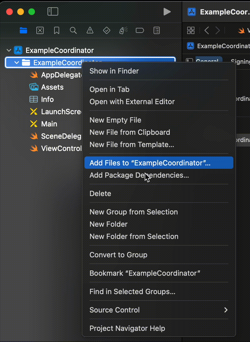Choose Open with External Editor

point(159,102)
